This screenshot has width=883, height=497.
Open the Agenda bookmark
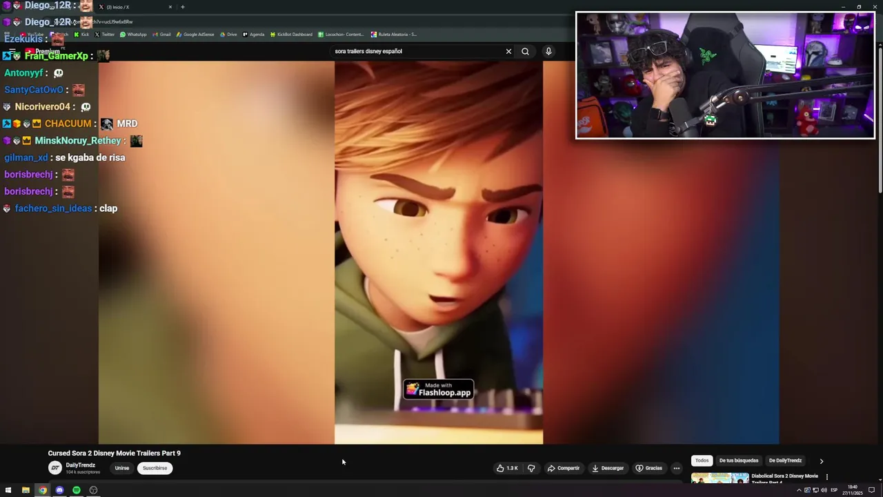point(253,35)
